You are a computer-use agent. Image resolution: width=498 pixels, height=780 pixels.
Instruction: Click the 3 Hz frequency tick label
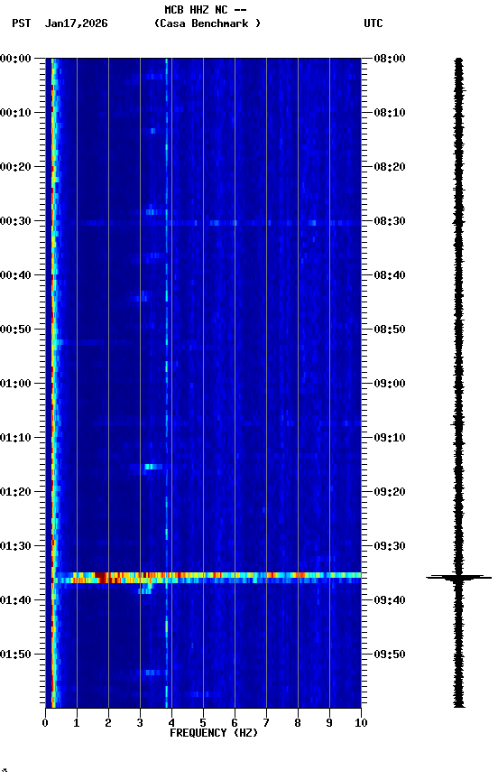[x=140, y=723]
